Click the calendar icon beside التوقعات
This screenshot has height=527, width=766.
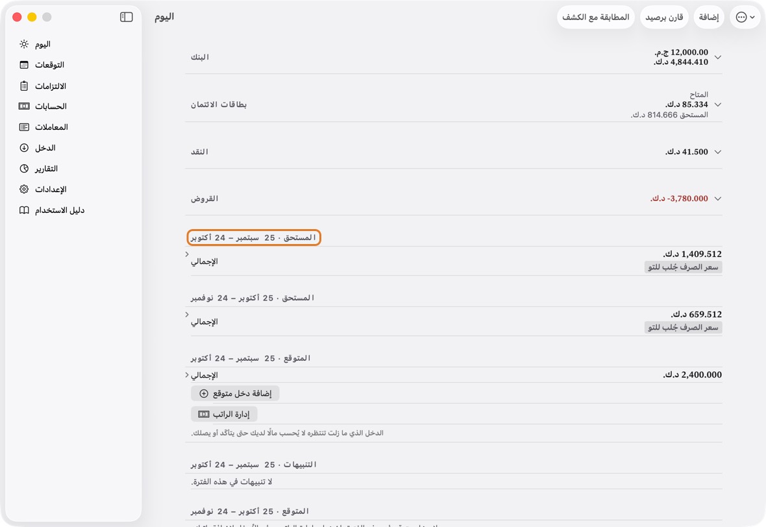[24, 65]
